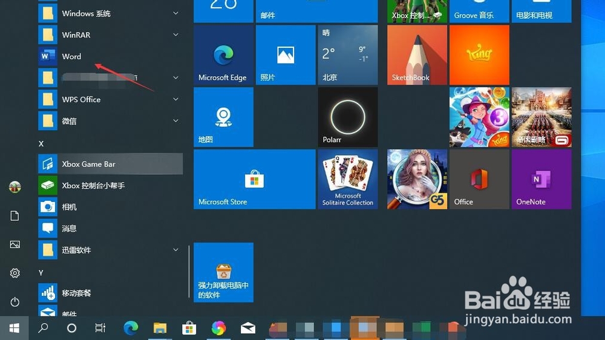Open Documents from the Start sidebar
Screen dimensions: 605x340
15,216
